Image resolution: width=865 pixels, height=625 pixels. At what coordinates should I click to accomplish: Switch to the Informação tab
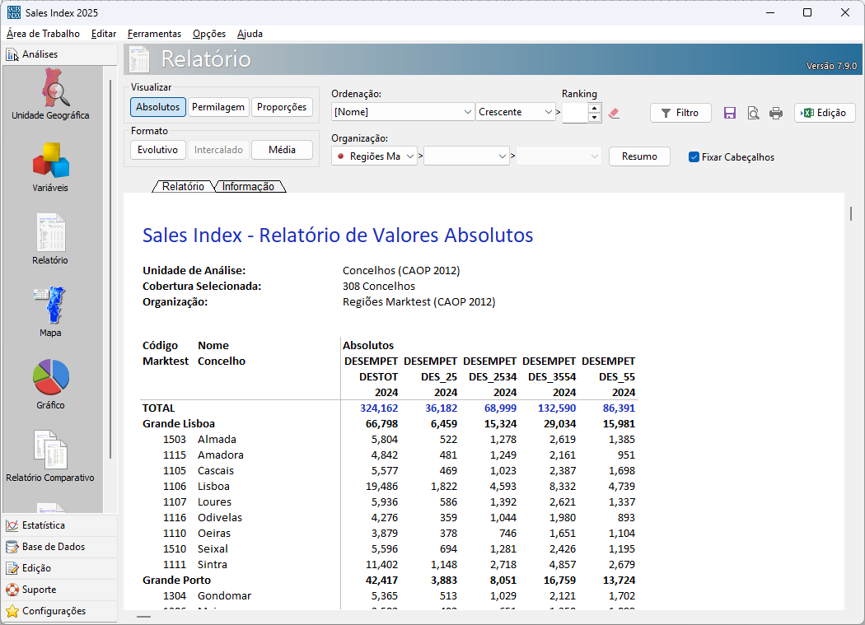[x=248, y=187]
